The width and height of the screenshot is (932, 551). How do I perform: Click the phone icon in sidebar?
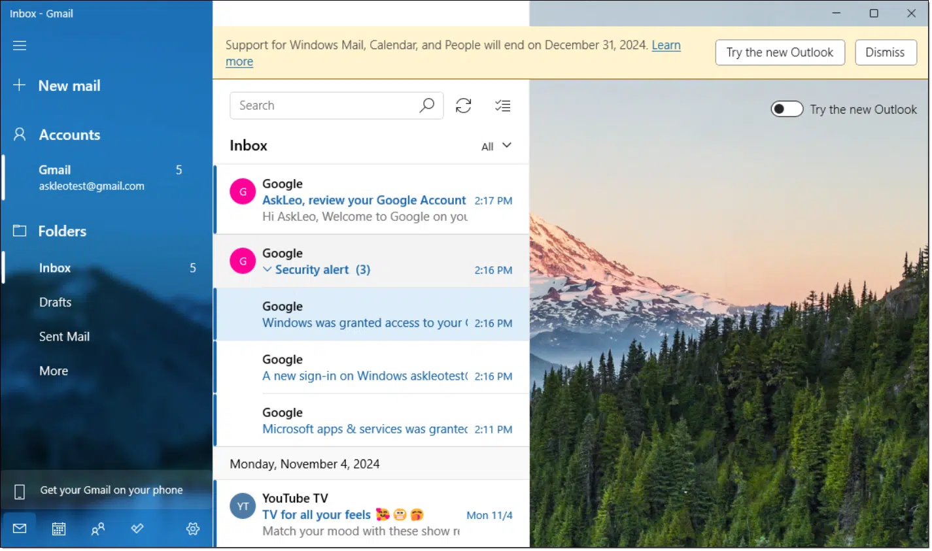20,492
